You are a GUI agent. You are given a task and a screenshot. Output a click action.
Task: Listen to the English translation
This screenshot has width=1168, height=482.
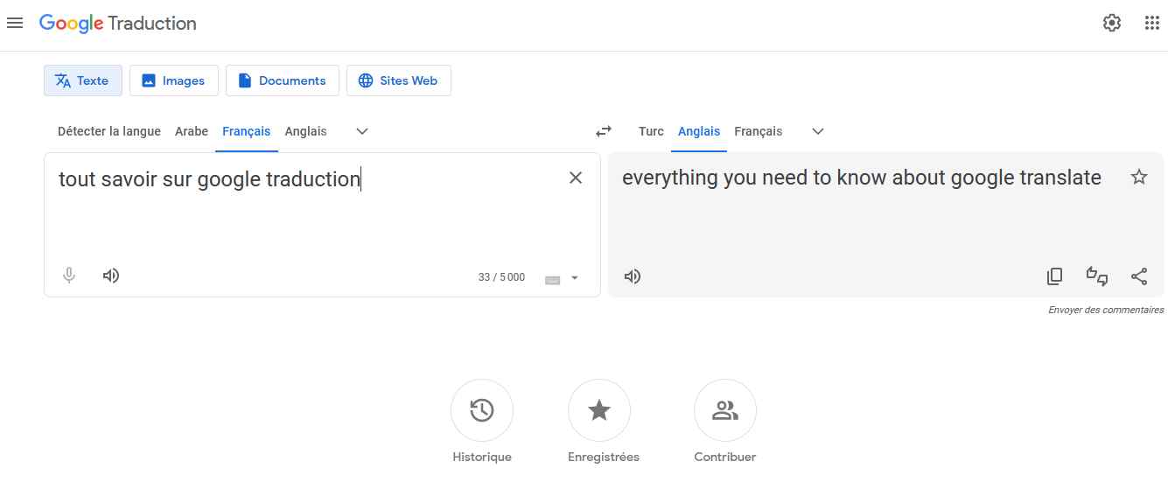633,276
